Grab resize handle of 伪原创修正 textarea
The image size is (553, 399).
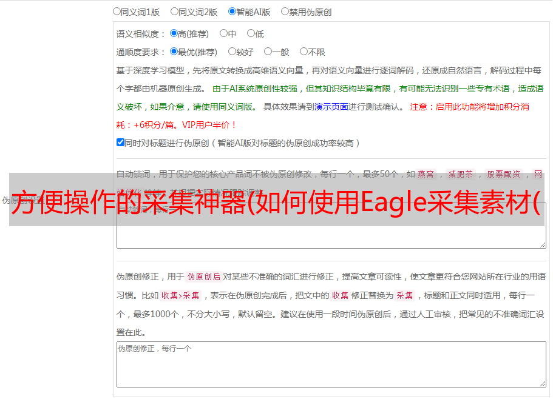543,384
